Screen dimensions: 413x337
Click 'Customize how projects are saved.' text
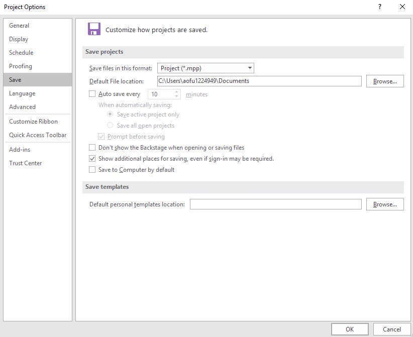pyautogui.click(x=156, y=30)
